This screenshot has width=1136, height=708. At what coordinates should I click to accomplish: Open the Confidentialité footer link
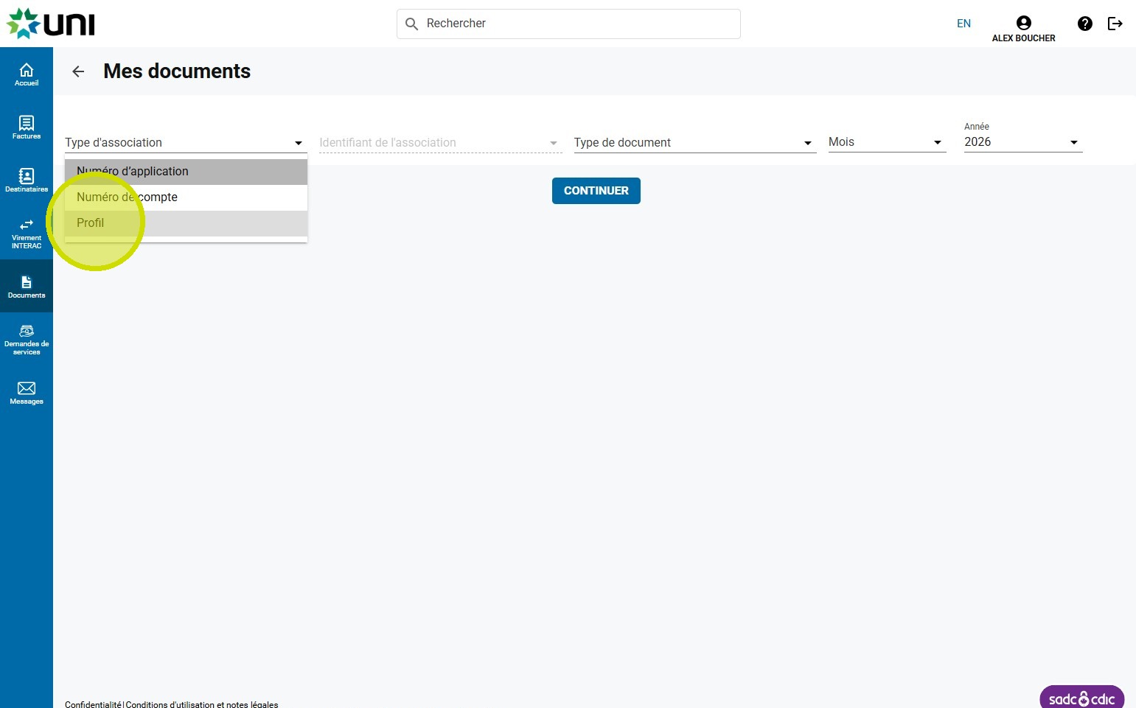[93, 704]
